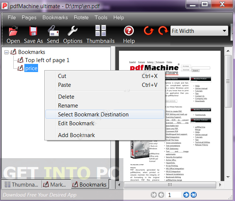Viewport: 235px width, 201px height.
Task: Click the horizontal scrollbar left arrow
Action: 119,185
